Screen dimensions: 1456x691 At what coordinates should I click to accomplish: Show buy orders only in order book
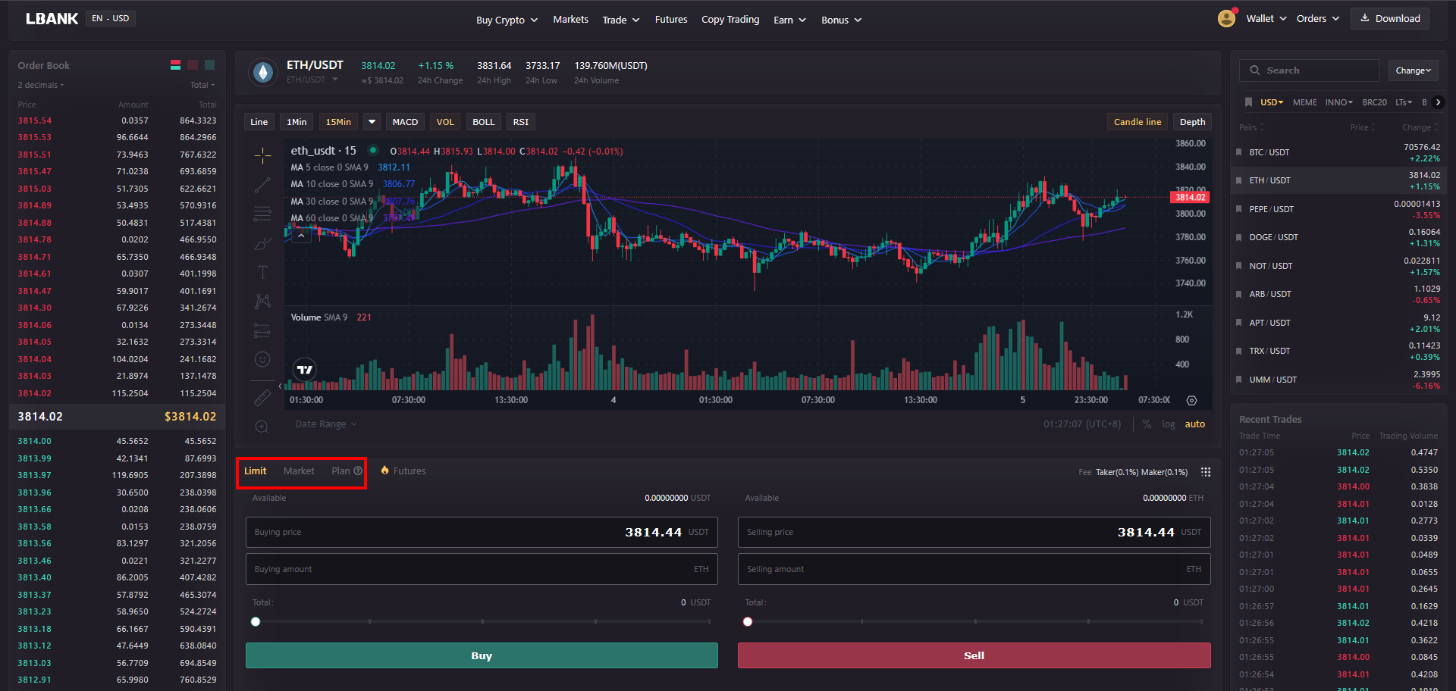tap(210, 65)
